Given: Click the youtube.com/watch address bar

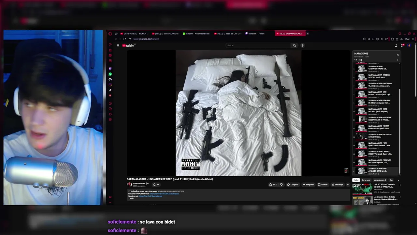Looking at the screenshot, I should click(x=146, y=39).
